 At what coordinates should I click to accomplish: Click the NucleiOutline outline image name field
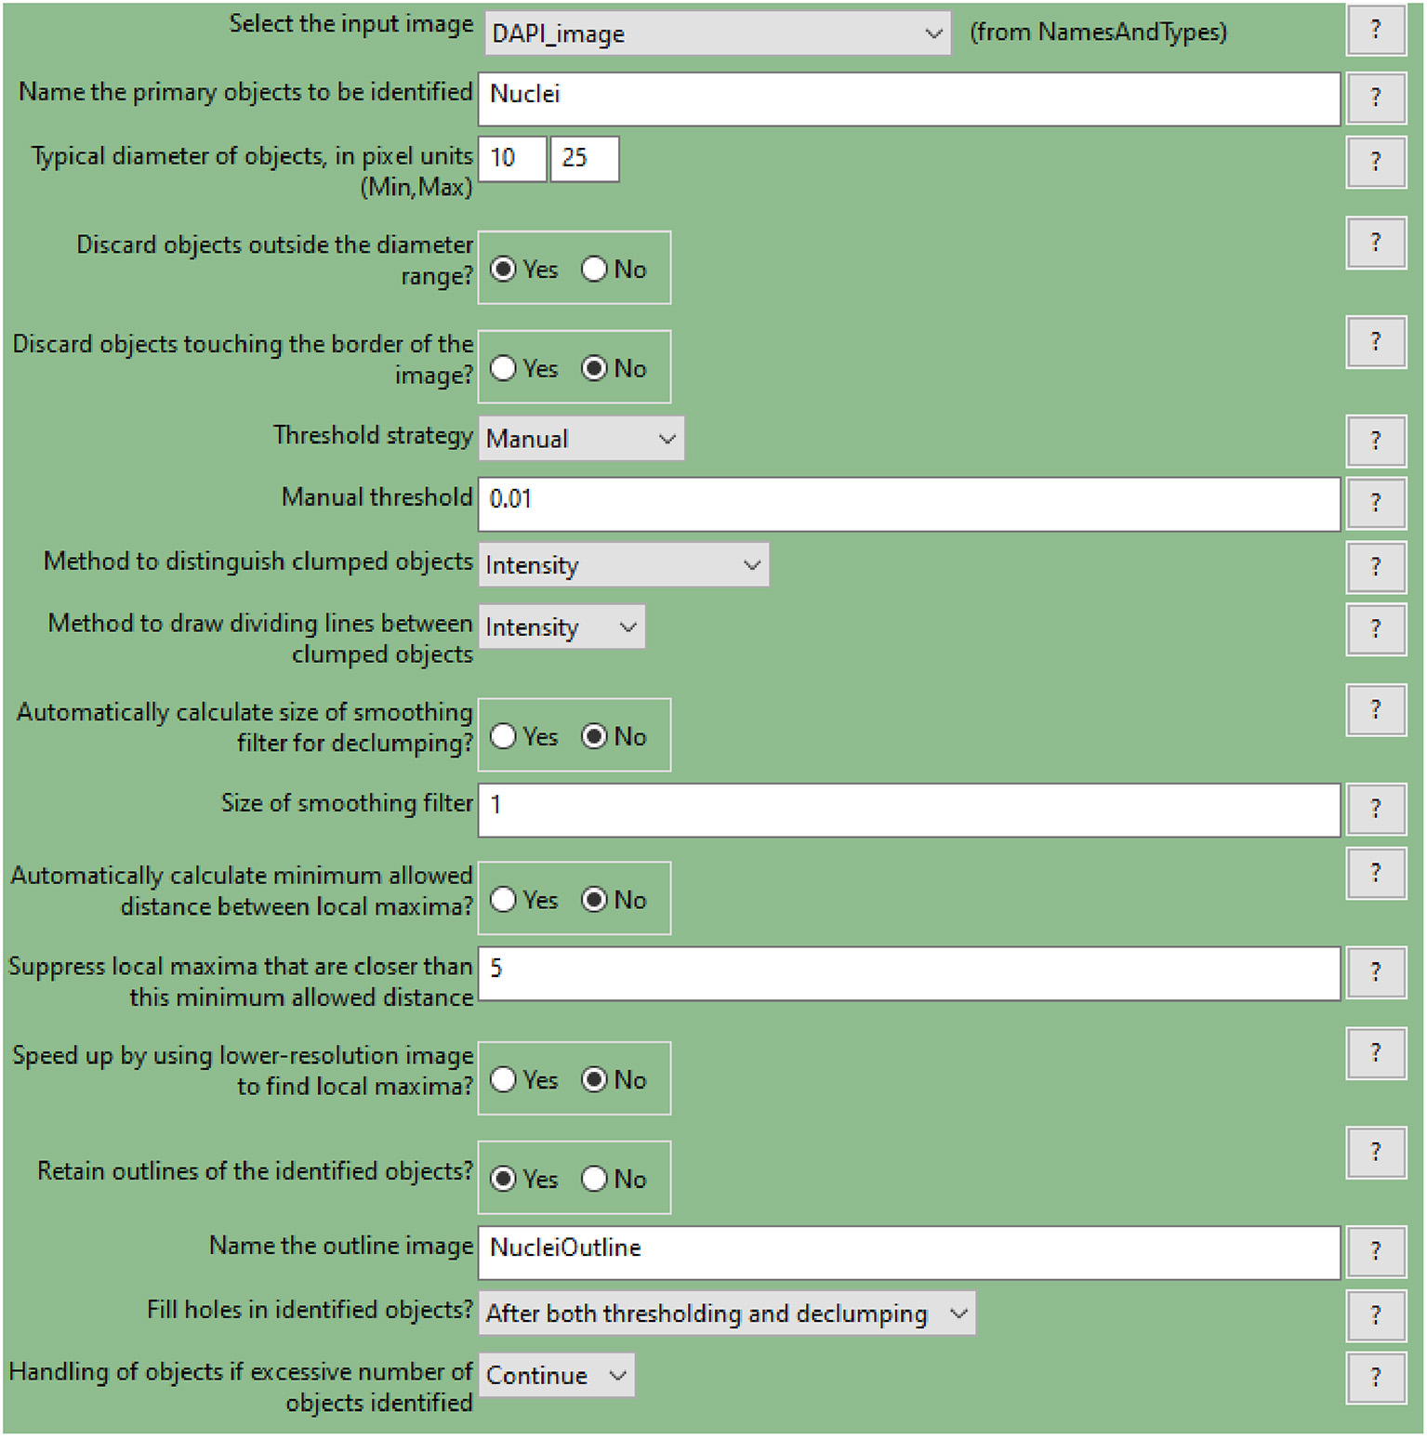pyautogui.click(x=908, y=1252)
